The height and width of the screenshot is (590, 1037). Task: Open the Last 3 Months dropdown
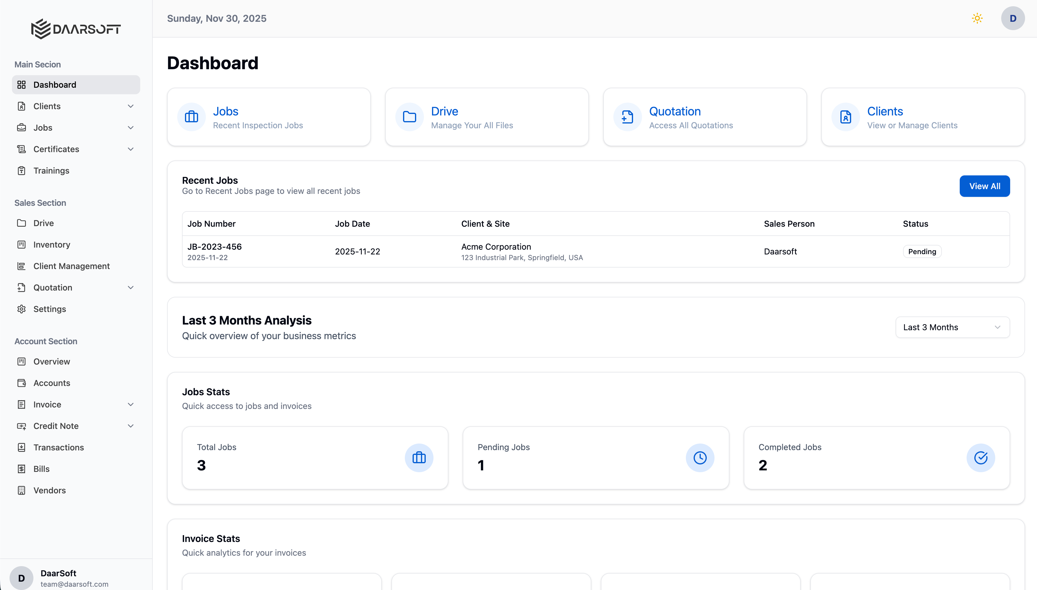point(952,327)
